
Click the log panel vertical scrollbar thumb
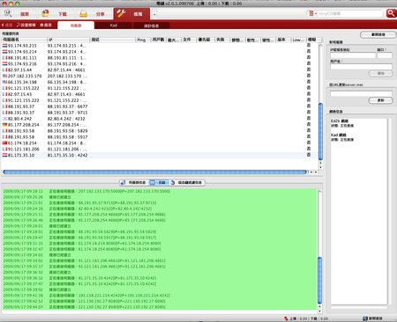click(x=319, y=281)
